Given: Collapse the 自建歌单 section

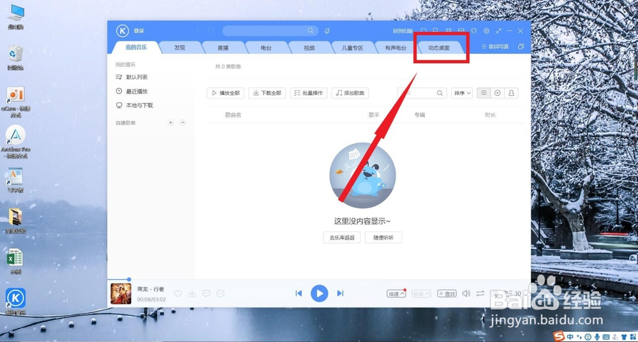Looking at the screenshot, I should click(182, 123).
